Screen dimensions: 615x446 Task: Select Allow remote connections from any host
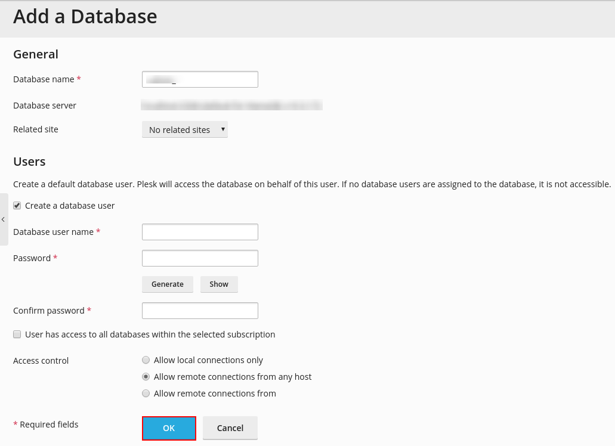pyautogui.click(x=146, y=377)
